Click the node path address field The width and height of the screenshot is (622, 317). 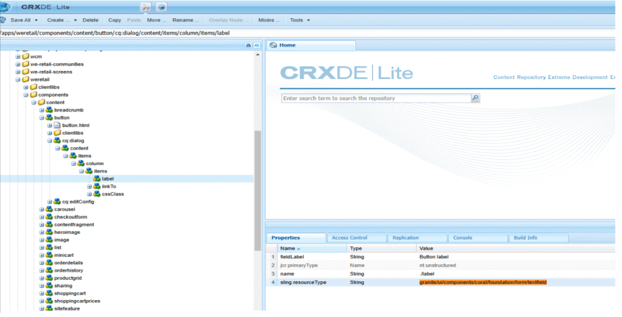(309, 33)
